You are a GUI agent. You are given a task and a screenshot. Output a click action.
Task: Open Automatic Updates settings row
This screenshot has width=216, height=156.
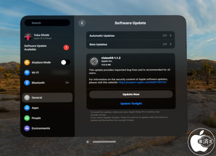pos(131,36)
